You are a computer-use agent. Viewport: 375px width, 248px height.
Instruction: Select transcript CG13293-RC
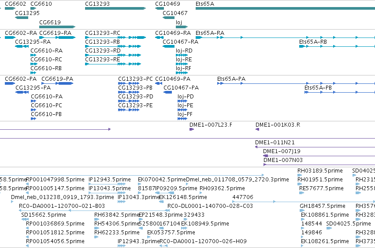(115, 38)
